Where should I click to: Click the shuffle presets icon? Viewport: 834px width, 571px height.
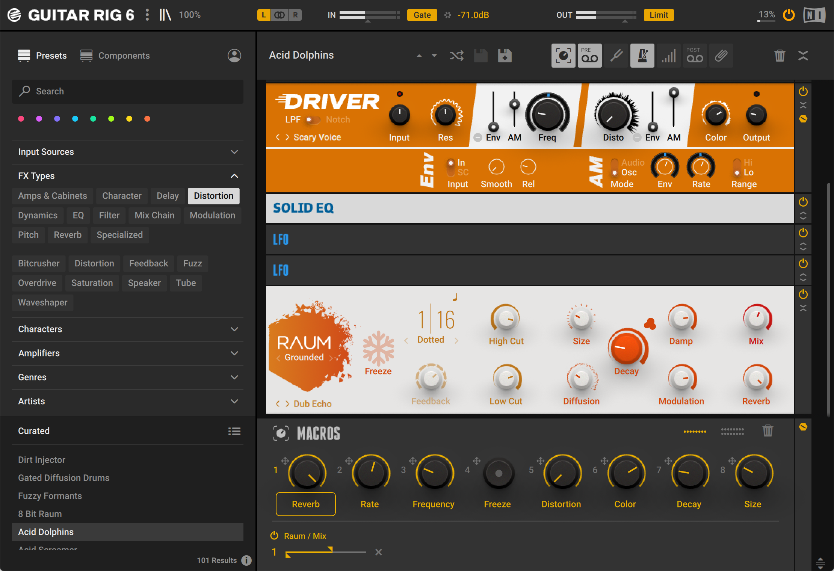click(456, 56)
